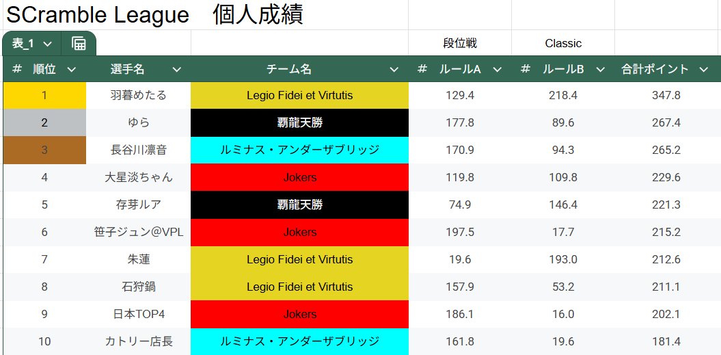Select the Classic header cell
Image resolution: width=721 pixels, height=355 pixels.
click(563, 43)
